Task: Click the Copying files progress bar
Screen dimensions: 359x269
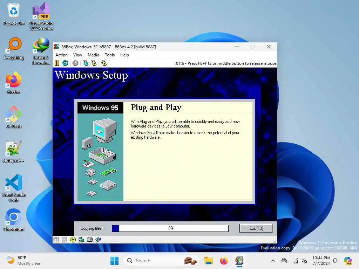Action: (170, 228)
